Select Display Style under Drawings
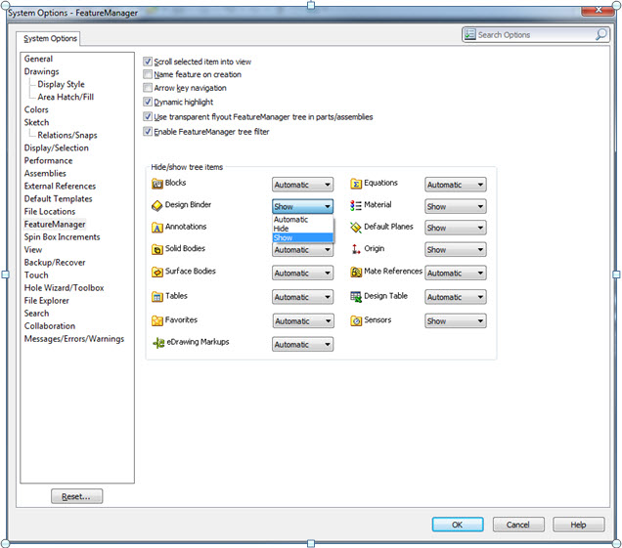Image resolution: width=622 pixels, height=548 pixels. [x=61, y=84]
